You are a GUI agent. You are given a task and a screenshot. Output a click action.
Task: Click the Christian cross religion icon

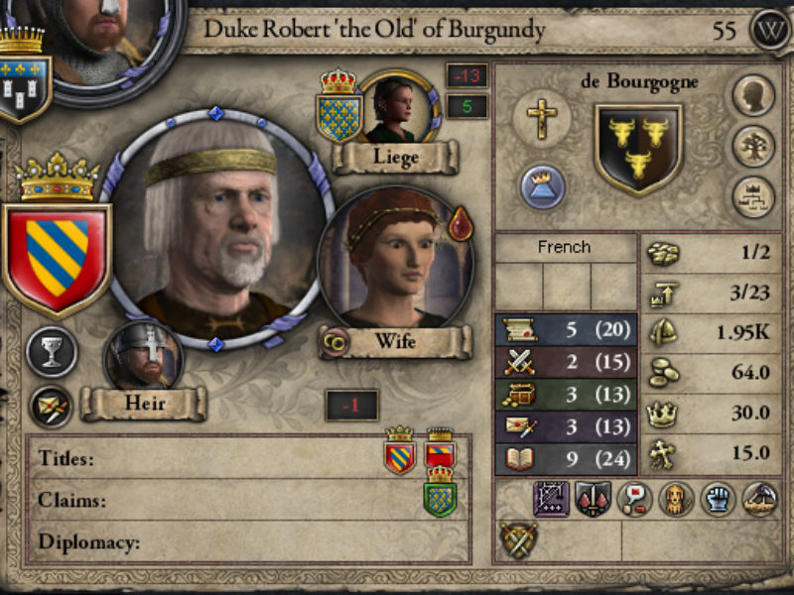tap(541, 118)
